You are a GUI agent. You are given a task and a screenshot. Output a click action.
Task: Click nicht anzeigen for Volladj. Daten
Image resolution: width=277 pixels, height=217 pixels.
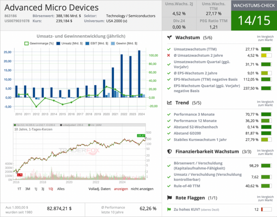click(x=142, y=189)
